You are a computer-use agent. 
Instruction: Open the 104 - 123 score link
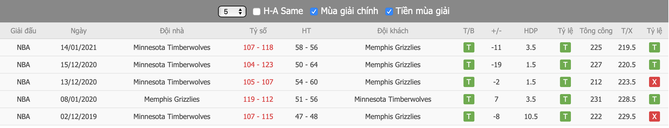(258, 65)
